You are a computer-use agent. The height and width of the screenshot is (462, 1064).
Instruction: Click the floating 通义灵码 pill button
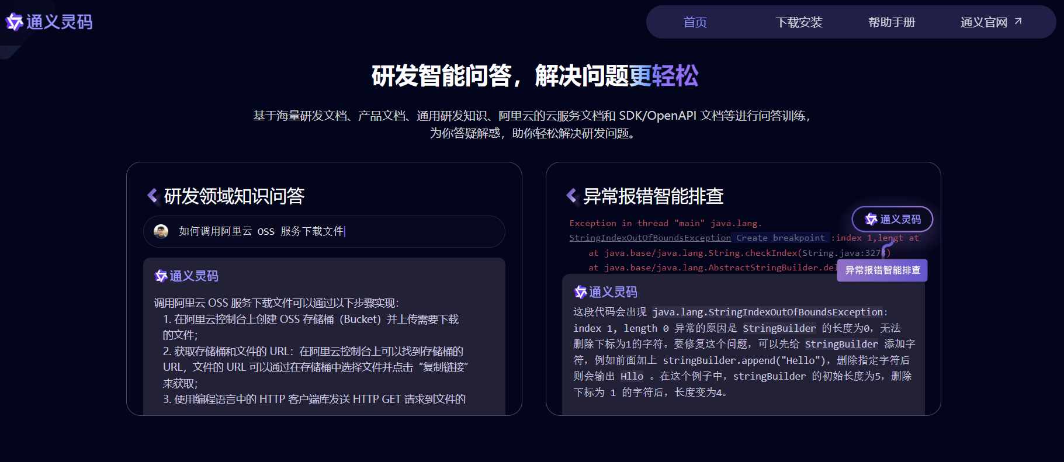(x=892, y=219)
